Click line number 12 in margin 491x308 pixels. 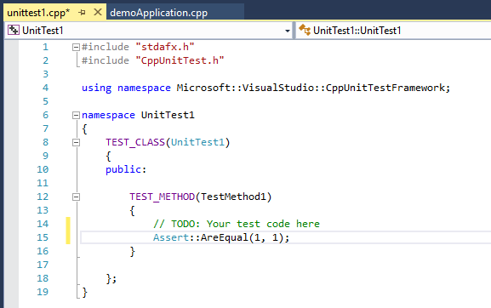pos(43,197)
